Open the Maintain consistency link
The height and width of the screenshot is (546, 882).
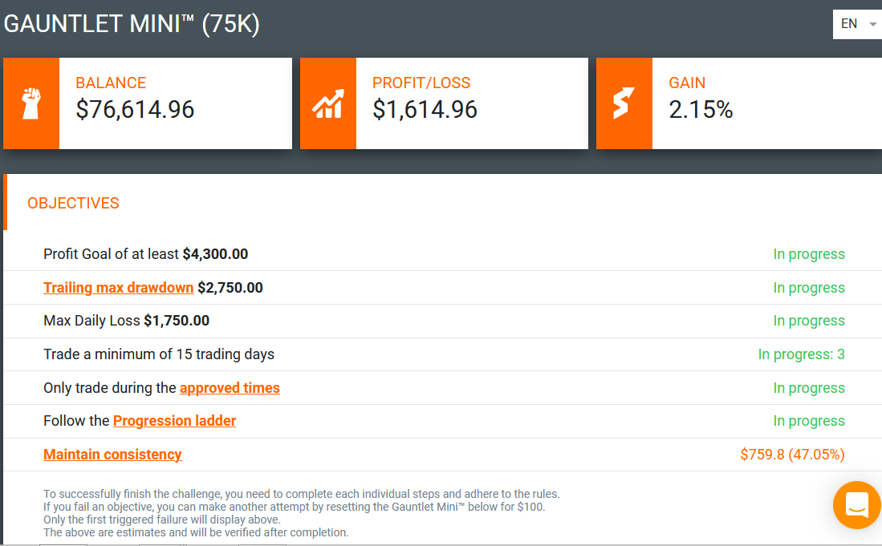point(112,455)
